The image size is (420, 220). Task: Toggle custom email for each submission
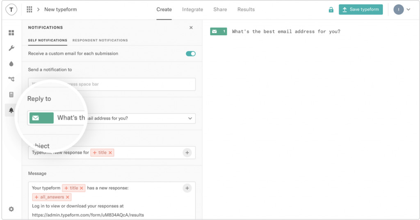(191, 54)
